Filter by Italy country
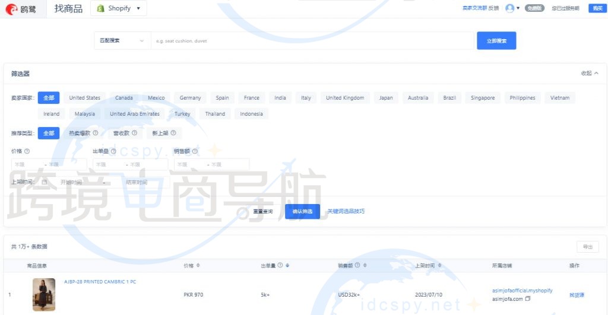The image size is (608, 315). pyautogui.click(x=306, y=98)
